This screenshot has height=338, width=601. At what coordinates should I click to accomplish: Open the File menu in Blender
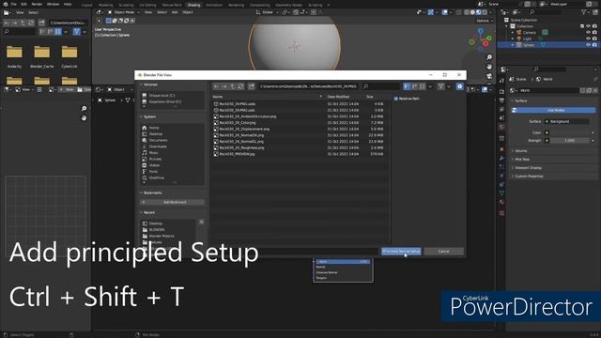[x=13, y=4]
